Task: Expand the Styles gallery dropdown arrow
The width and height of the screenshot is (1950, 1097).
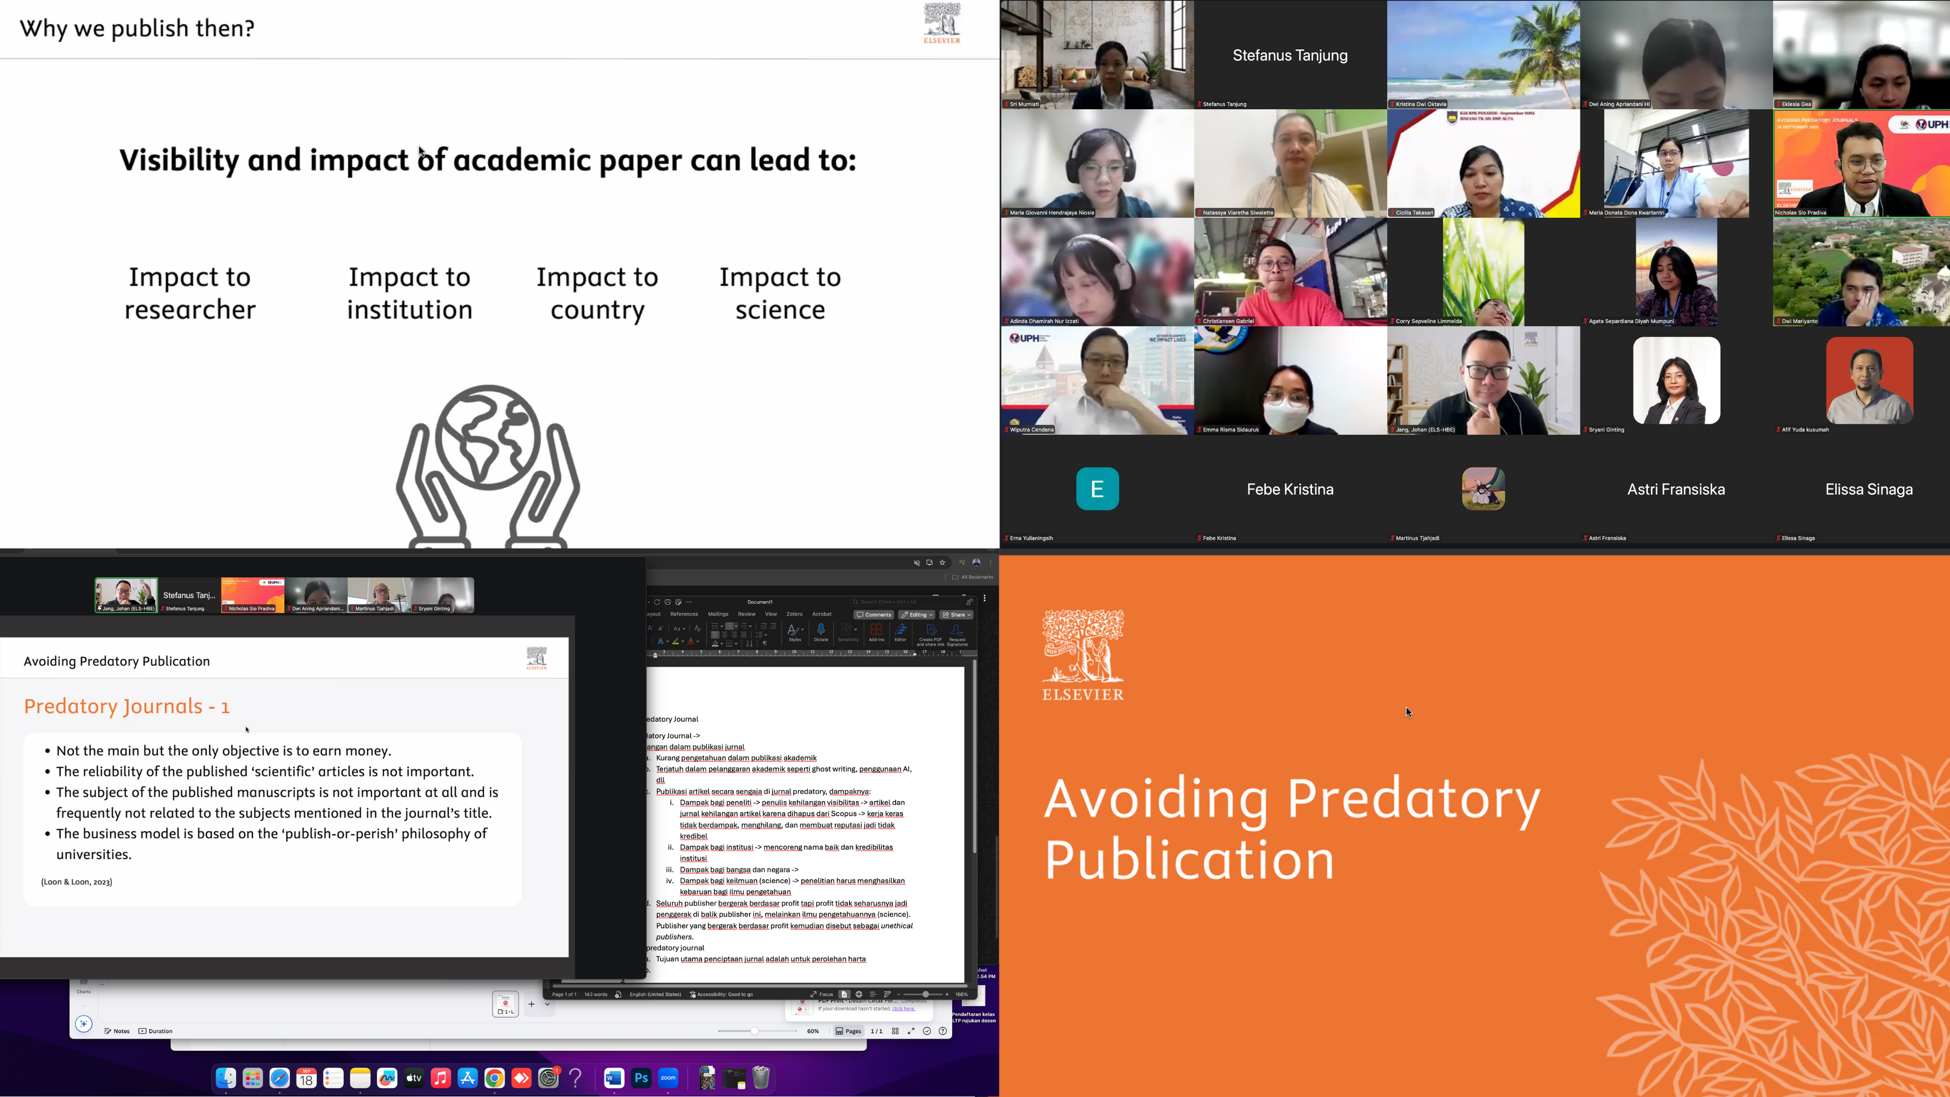Action: pyautogui.click(x=802, y=629)
